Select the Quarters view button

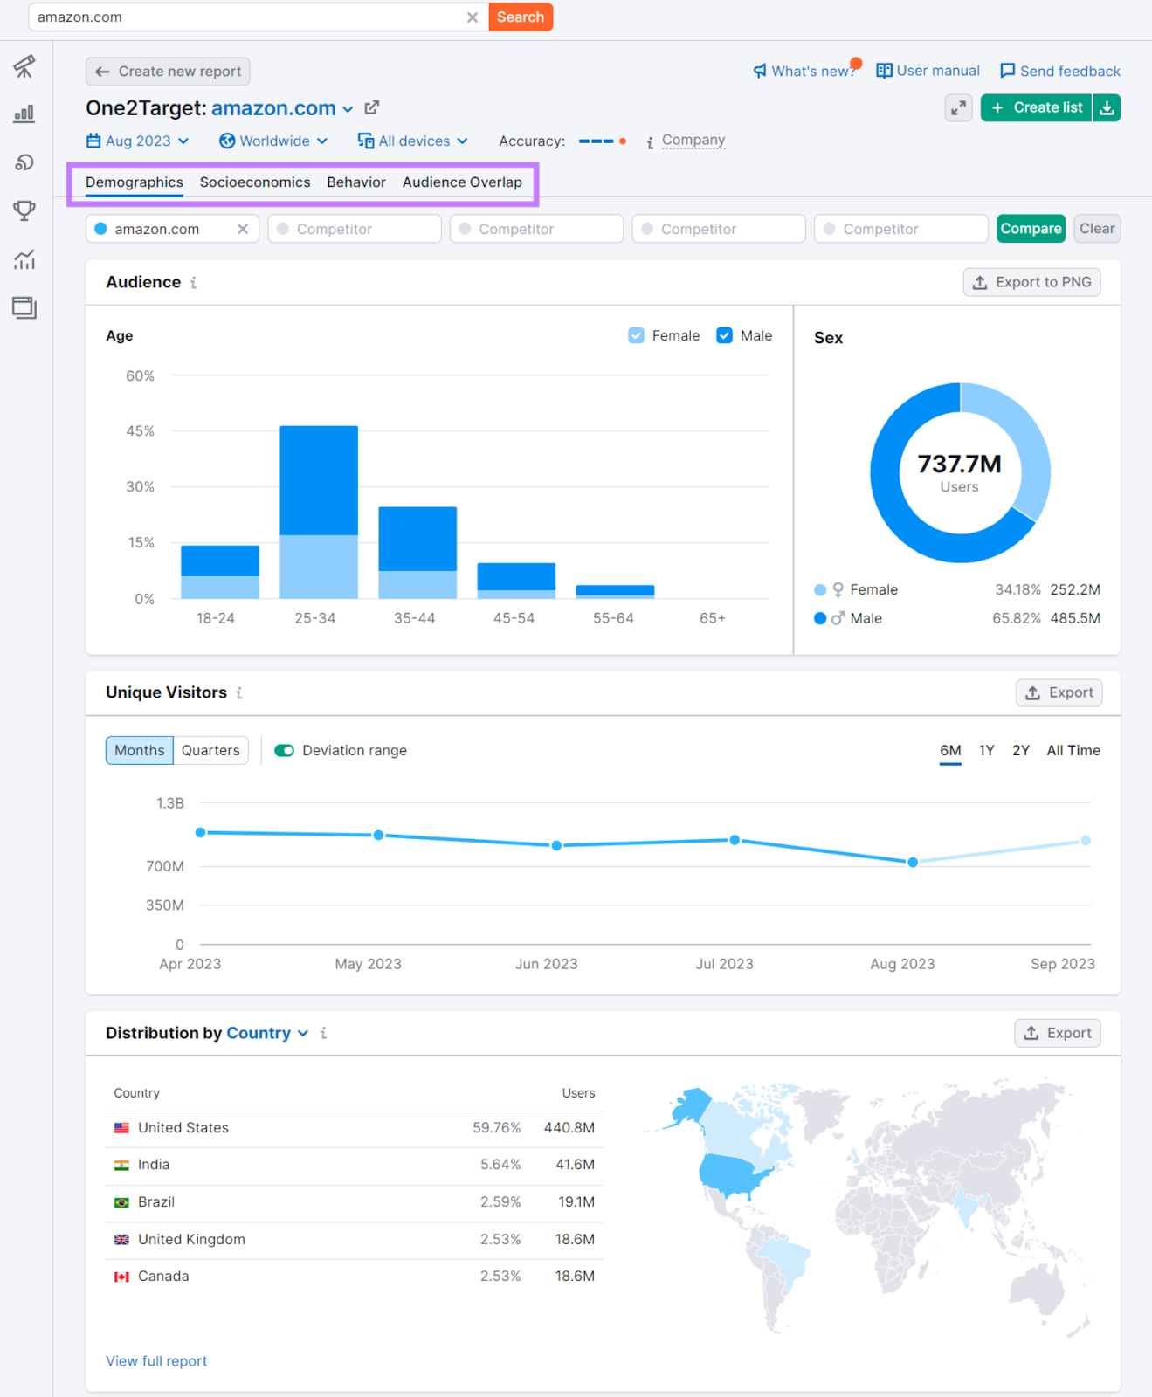click(210, 751)
